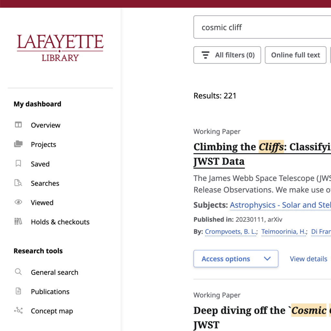Screen dimensions: 331x331
Task: Click the Saved bookmark icon
Action: tap(18, 163)
